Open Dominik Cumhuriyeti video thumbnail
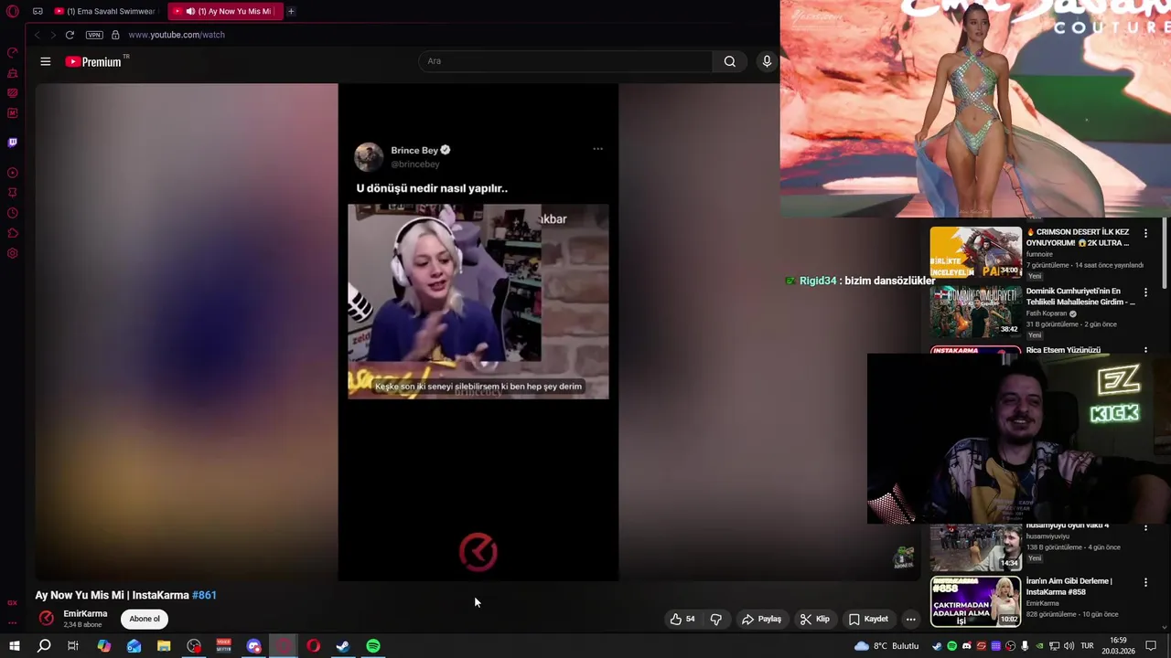This screenshot has width=1171, height=658. 975,312
